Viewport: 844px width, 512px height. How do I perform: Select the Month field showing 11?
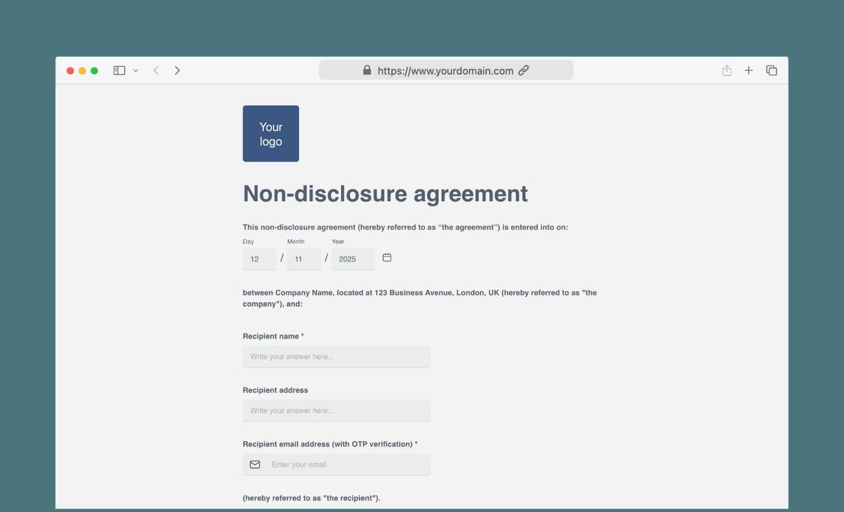coord(304,259)
